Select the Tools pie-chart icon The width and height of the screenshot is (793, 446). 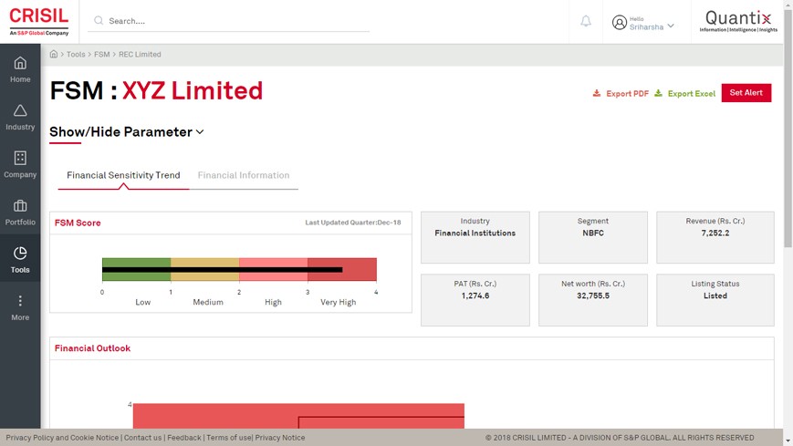pos(20,254)
